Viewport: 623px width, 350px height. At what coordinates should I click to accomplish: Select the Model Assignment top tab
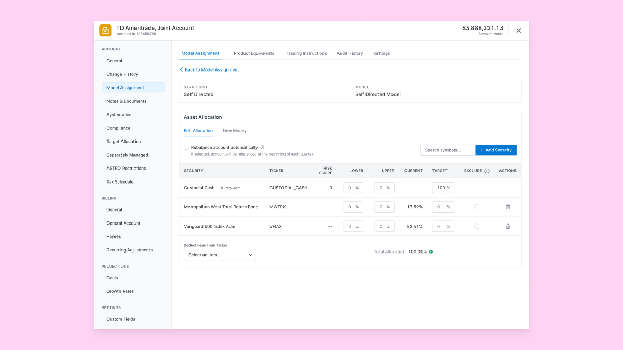click(x=200, y=53)
